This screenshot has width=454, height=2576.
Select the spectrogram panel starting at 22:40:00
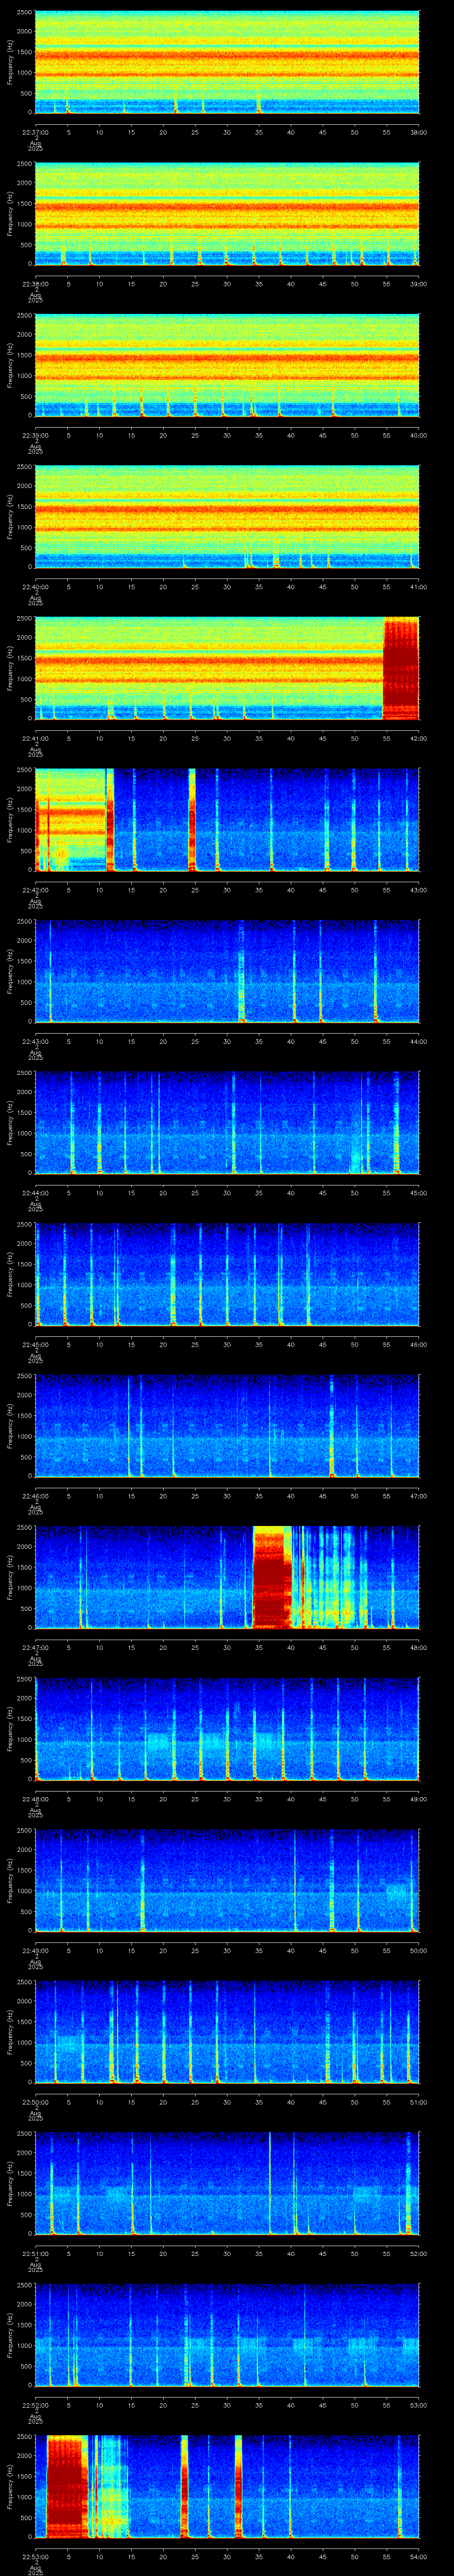coord(227,517)
